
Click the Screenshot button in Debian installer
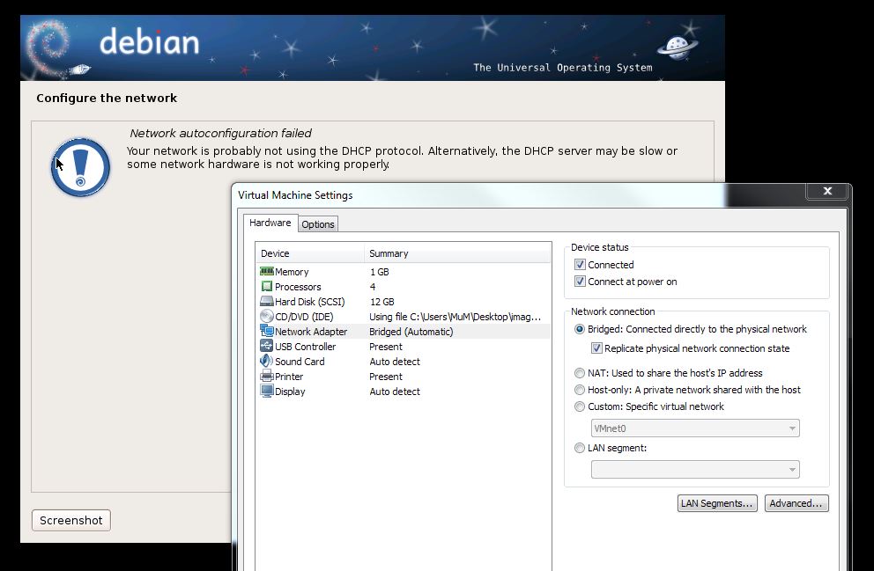coord(70,520)
